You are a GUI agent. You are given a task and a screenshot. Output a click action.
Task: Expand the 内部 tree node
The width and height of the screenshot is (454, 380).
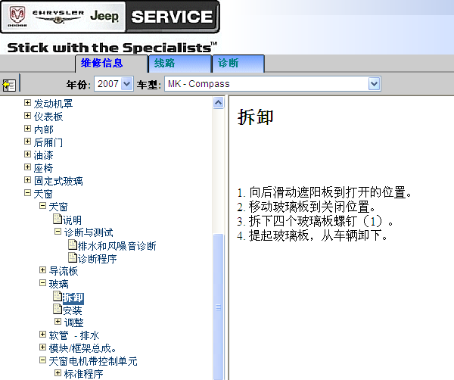(27, 129)
